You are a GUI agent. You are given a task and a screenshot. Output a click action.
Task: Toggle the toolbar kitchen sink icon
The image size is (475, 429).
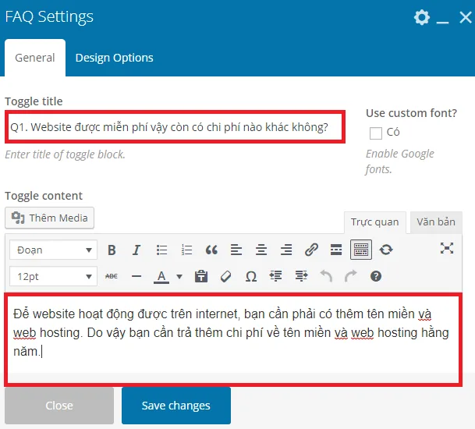point(361,250)
